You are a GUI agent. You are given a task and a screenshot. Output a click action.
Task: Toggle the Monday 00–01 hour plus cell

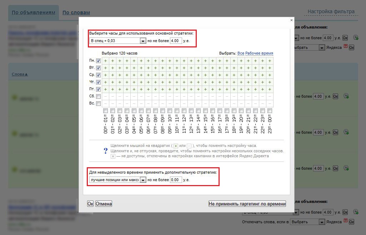pyautogui.click(x=105, y=61)
